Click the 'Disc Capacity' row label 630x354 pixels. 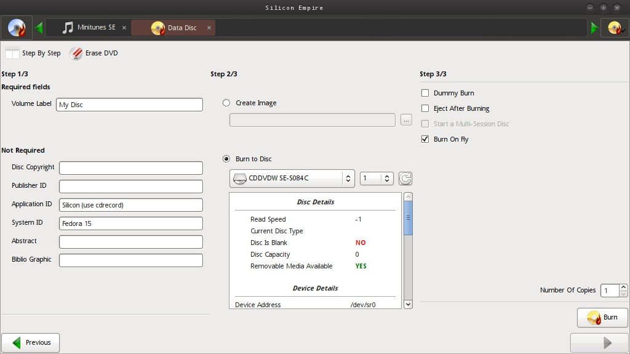pyautogui.click(x=270, y=254)
